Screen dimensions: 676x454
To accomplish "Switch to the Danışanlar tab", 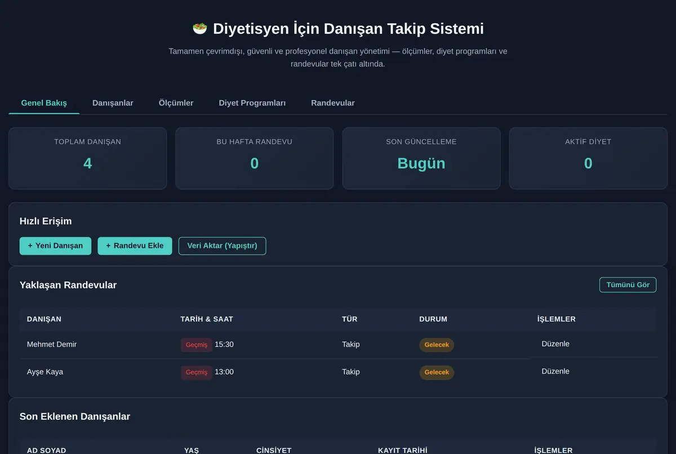I will pyautogui.click(x=113, y=103).
